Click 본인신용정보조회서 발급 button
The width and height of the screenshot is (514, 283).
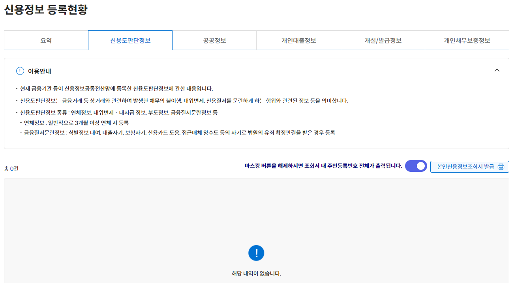(x=470, y=167)
